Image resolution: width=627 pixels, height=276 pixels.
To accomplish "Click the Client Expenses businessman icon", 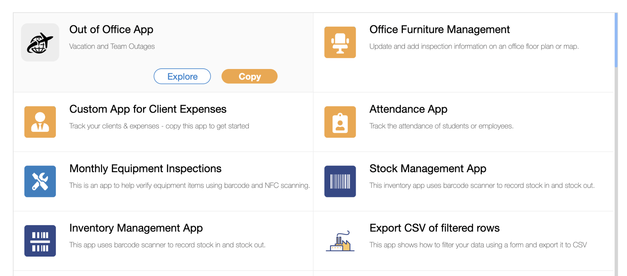I will [40, 122].
